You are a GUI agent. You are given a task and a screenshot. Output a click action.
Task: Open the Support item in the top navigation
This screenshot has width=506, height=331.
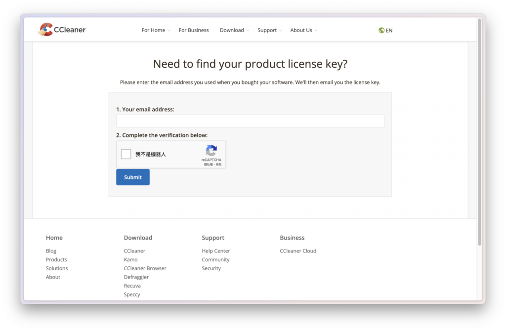tap(267, 30)
